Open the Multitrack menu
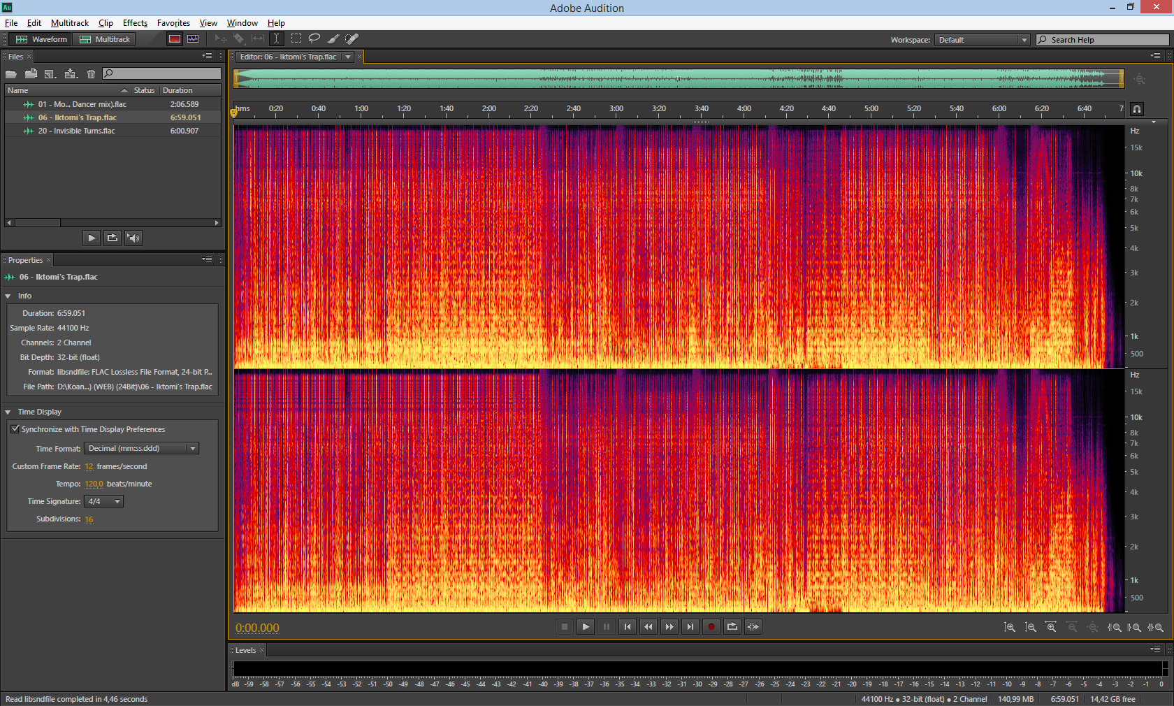 click(70, 23)
